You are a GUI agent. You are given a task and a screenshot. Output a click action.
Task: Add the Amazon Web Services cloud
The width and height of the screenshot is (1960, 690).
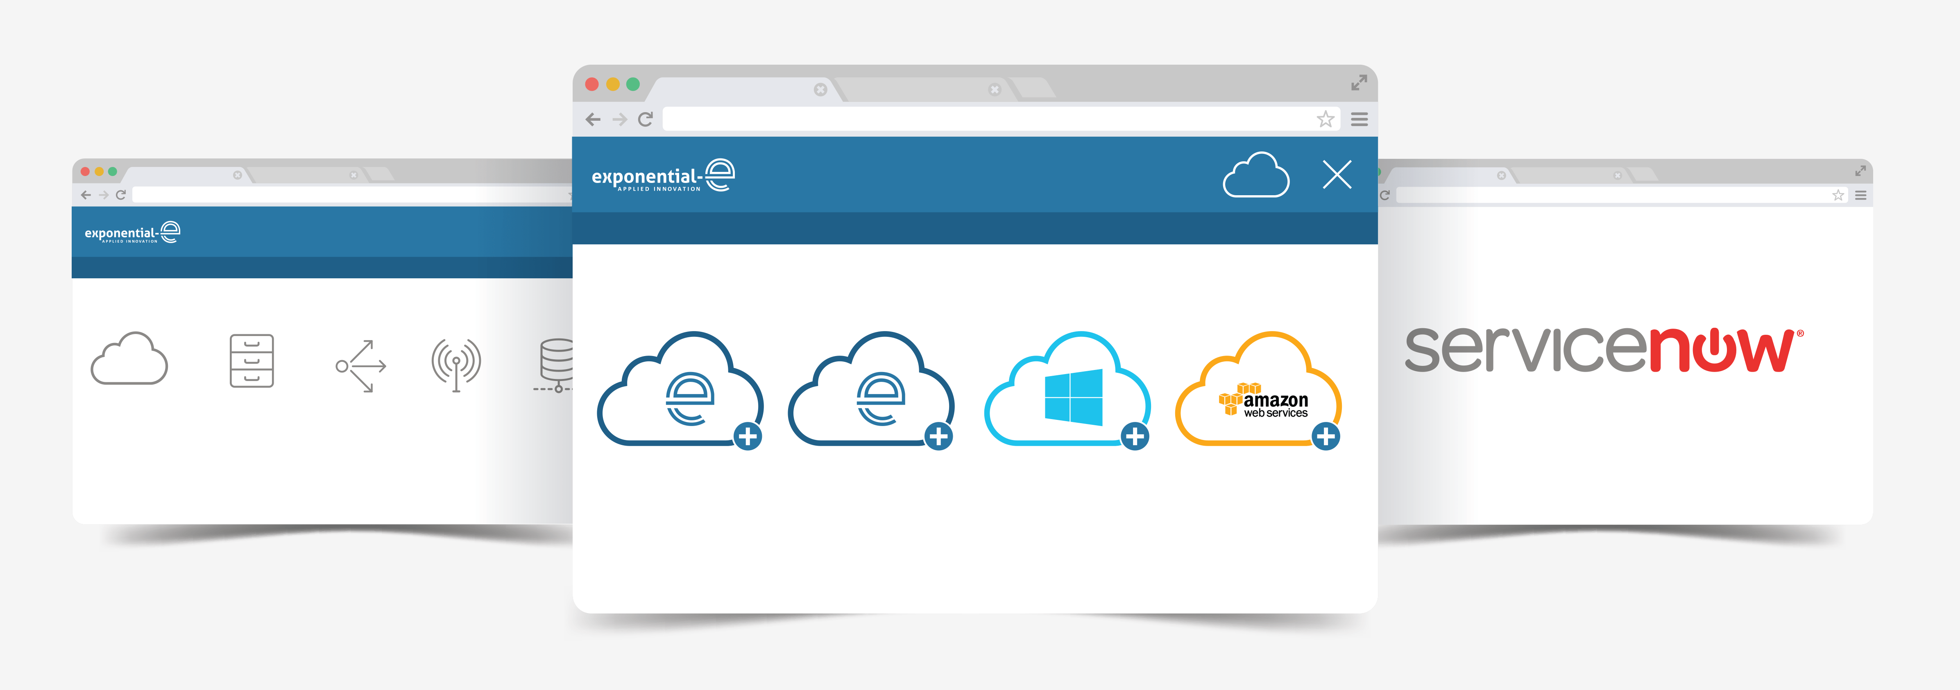point(1326,436)
